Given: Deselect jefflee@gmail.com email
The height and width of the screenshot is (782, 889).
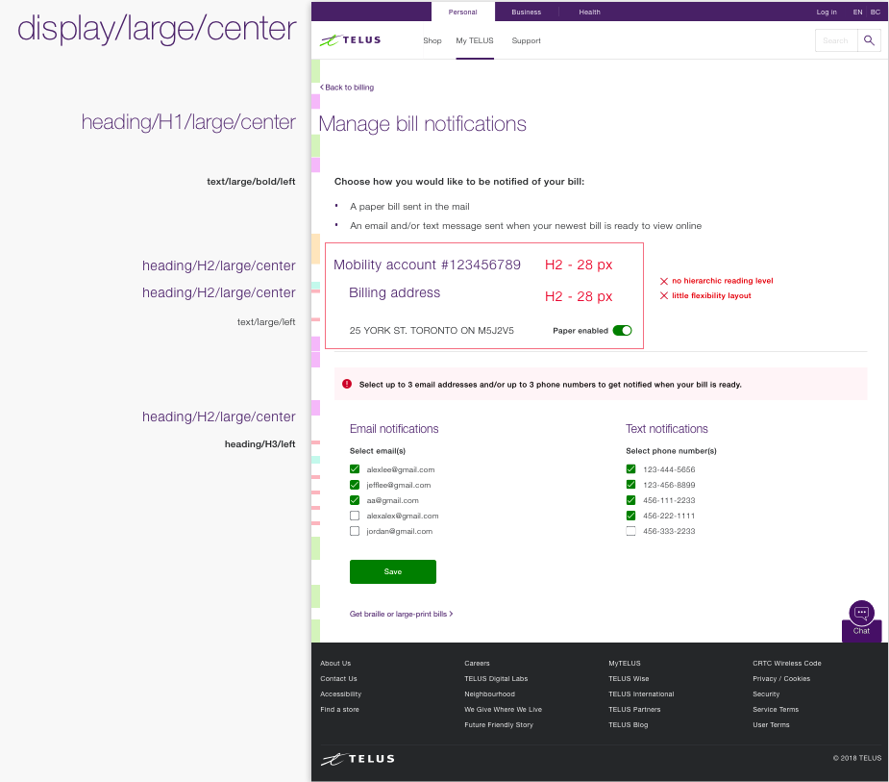Looking at the screenshot, I should pyautogui.click(x=354, y=485).
